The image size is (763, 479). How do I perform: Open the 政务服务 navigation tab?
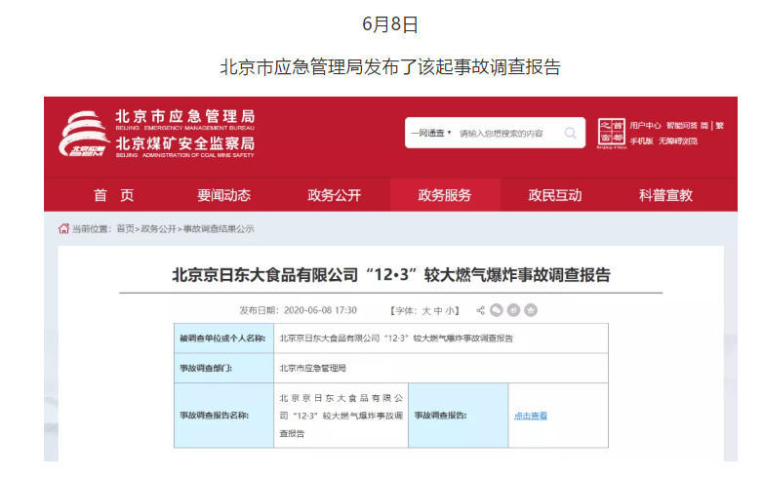point(444,195)
